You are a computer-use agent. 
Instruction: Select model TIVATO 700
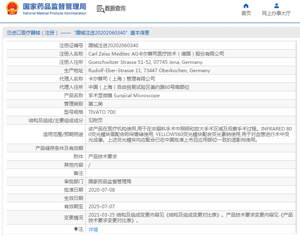pyautogui.click(x=102, y=112)
